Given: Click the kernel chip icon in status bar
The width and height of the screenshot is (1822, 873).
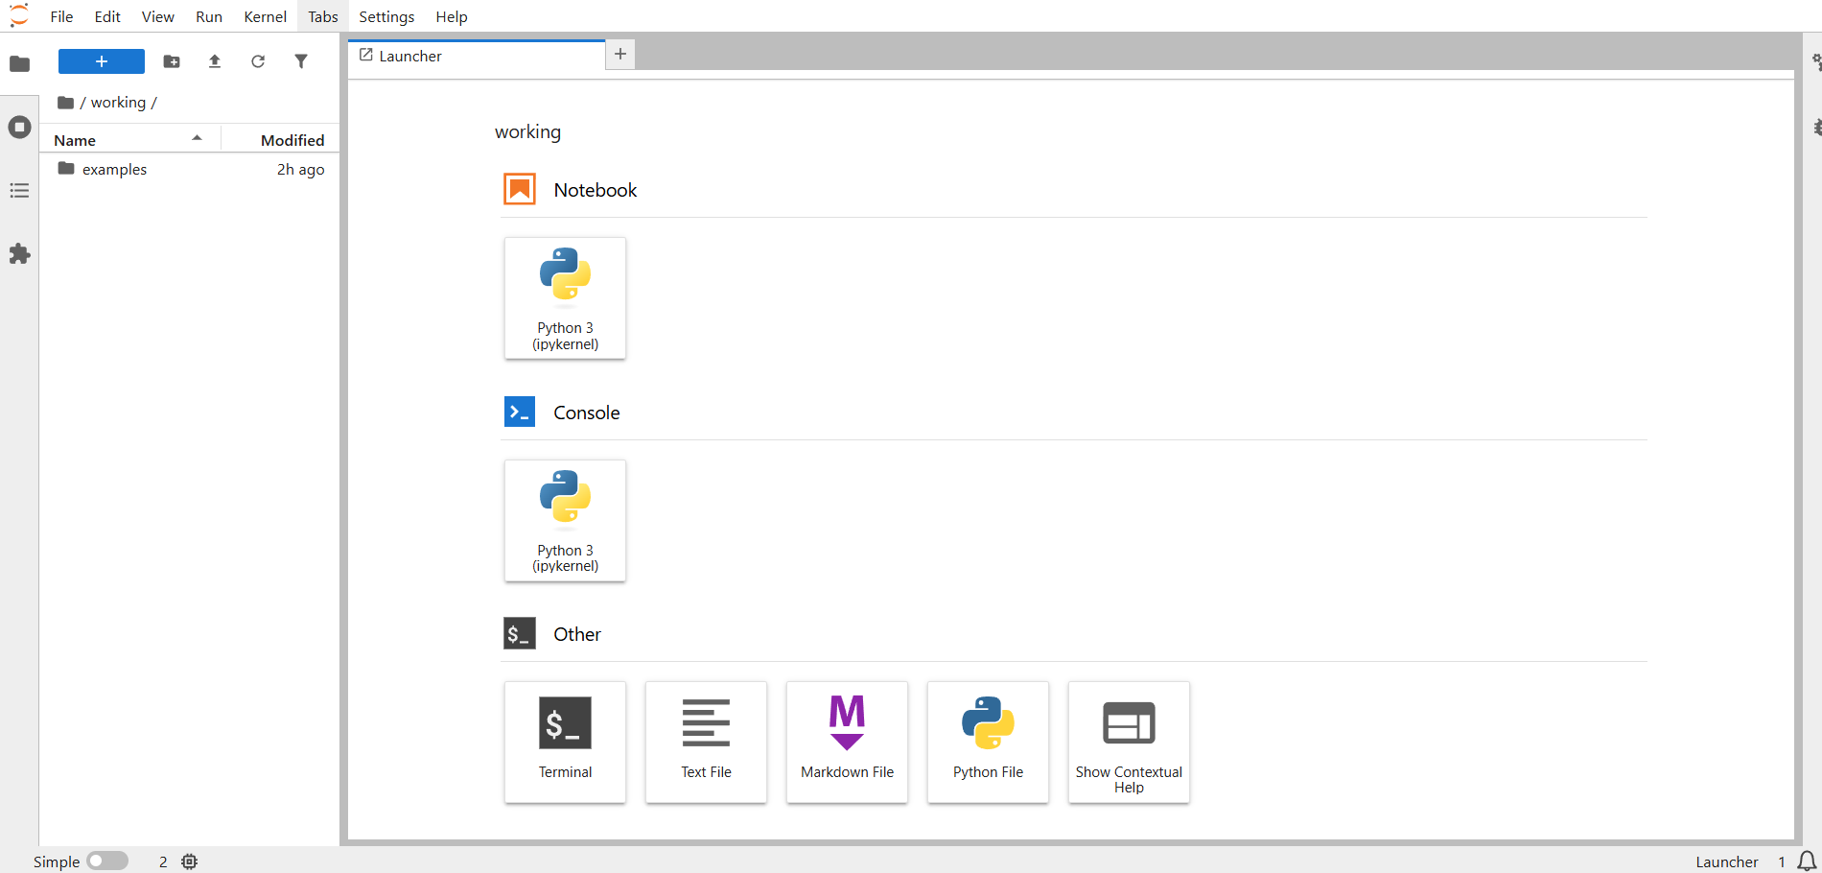Looking at the screenshot, I should click(190, 861).
